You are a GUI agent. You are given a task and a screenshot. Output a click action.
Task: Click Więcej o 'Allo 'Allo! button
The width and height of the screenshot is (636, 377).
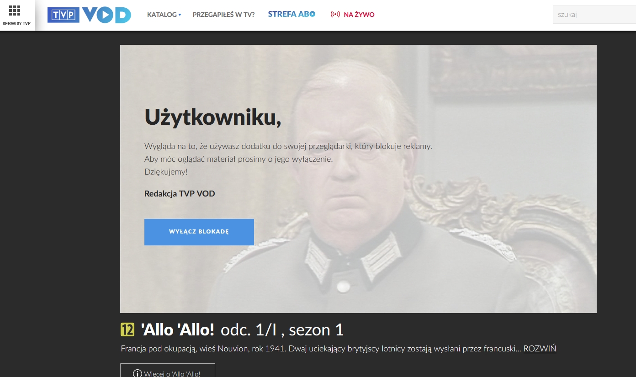(168, 370)
